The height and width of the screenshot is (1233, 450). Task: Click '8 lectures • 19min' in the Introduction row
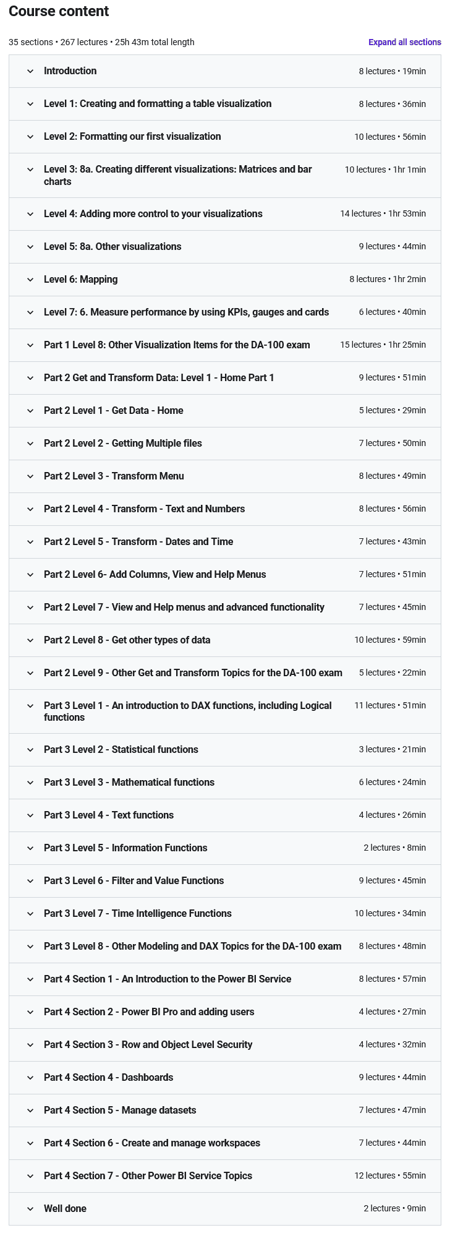(x=393, y=71)
